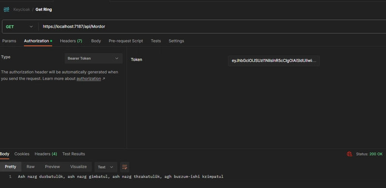Switch to the request Body tab
The height and width of the screenshot is (188, 386).
coord(96,41)
